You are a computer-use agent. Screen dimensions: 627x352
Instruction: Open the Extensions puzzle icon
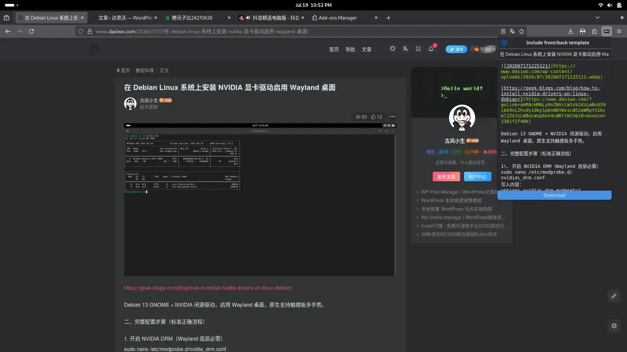coord(594,31)
